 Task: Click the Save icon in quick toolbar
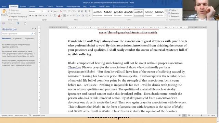coord(3,23)
